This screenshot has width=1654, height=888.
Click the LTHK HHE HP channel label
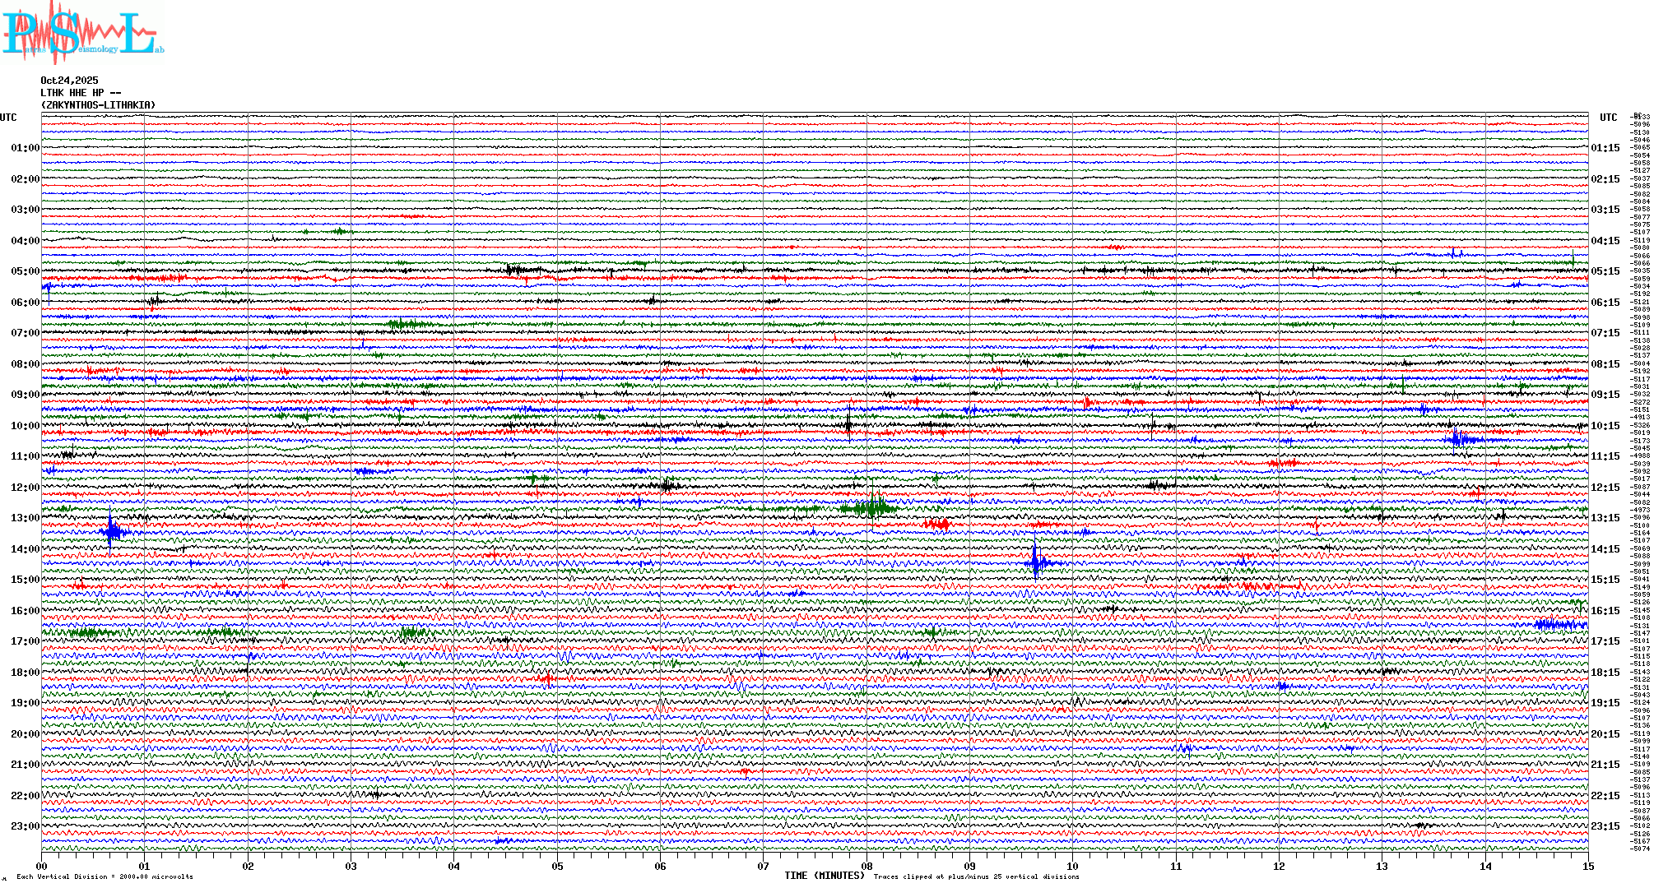81,93
